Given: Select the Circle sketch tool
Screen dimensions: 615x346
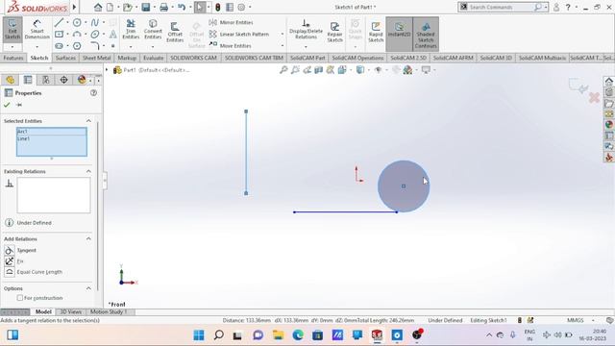Looking at the screenshot, I should pyautogui.click(x=77, y=23).
